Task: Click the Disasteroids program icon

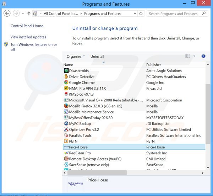Action: [x=66, y=70]
